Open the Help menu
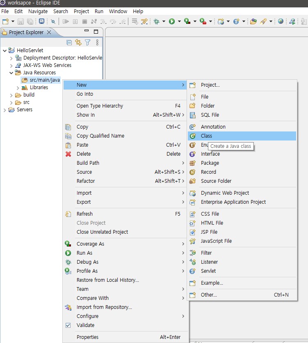308x343 pixels. pos(138,12)
